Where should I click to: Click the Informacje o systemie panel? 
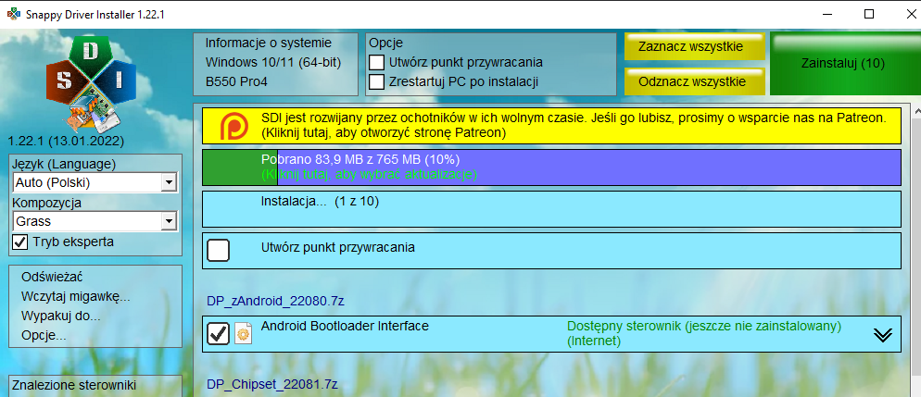coord(275,64)
